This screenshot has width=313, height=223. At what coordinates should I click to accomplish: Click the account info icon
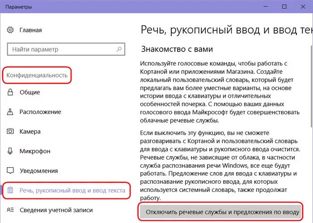pos(10,210)
